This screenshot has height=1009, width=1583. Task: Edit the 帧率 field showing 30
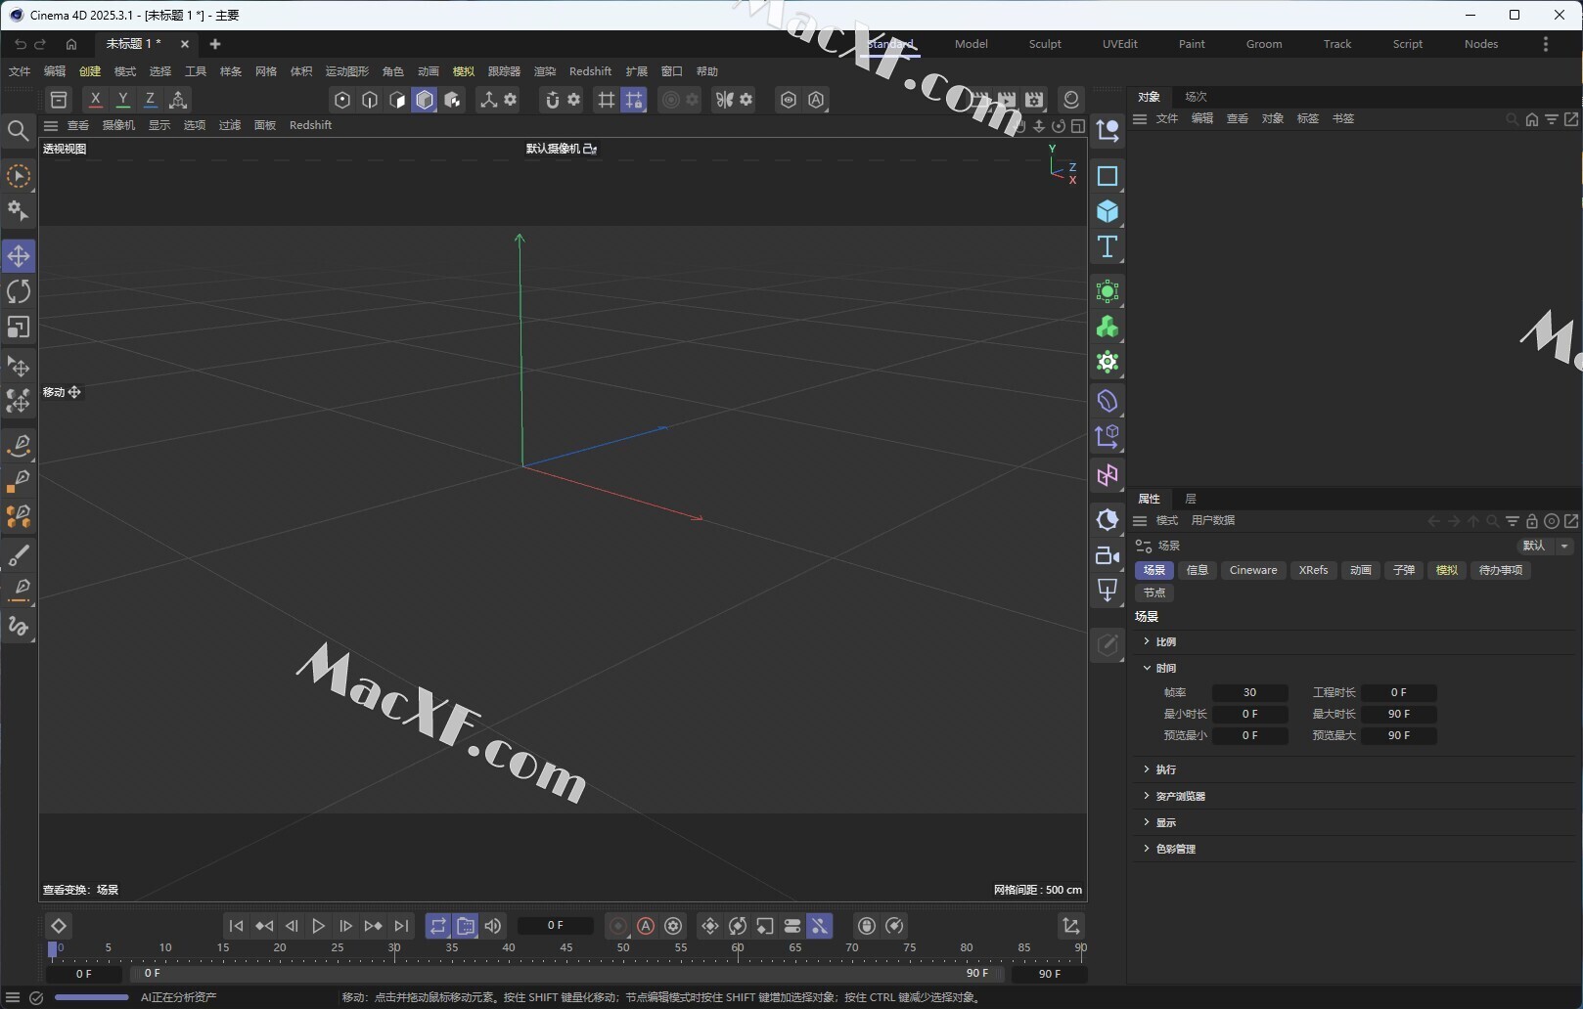(1250, 693)
